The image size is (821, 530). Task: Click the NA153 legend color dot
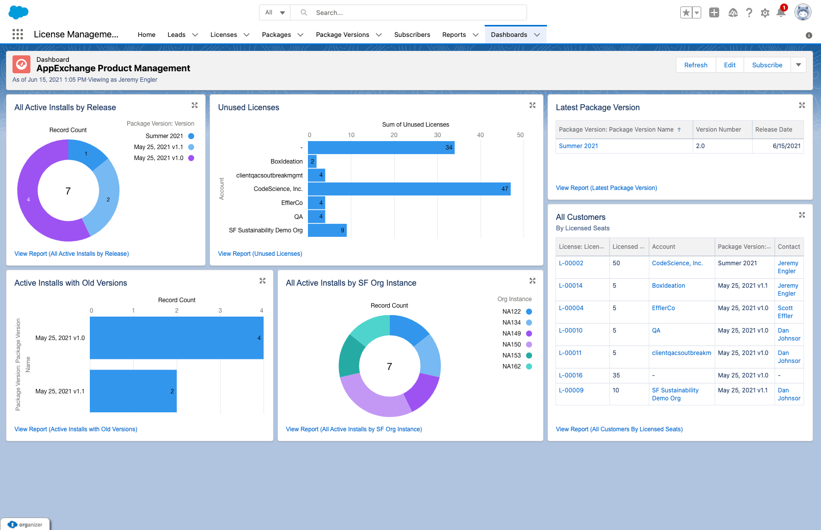[x=529, y=355]
